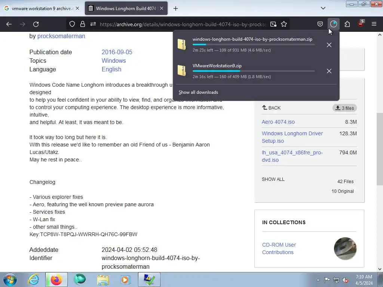Viewport: 383px width, 287px height.
Task: Open the Action Center flag icon
Action: coord(327,280)
